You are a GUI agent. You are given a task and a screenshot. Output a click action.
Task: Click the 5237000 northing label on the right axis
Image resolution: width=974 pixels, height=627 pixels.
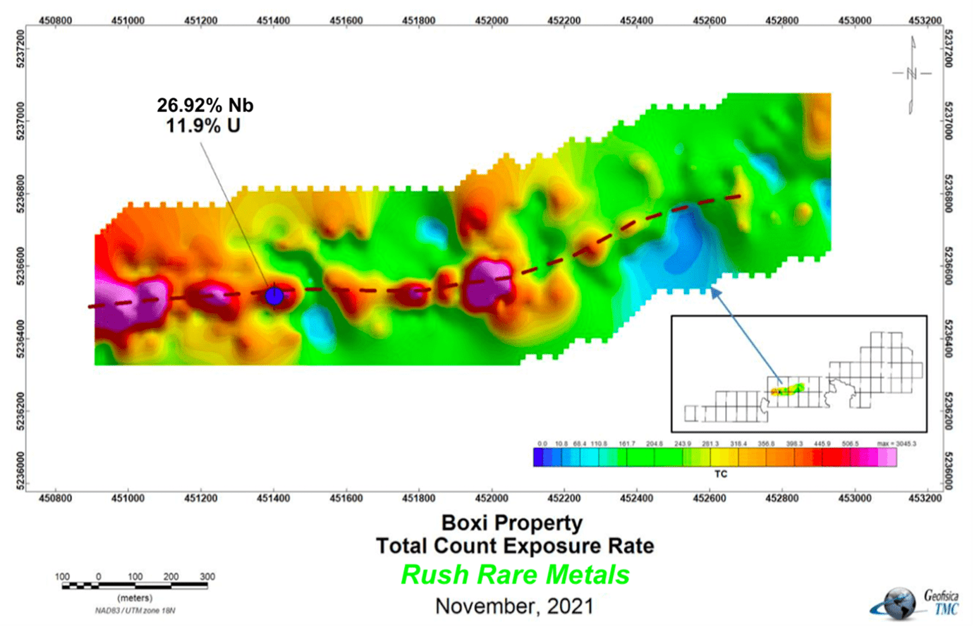point(949,121)
